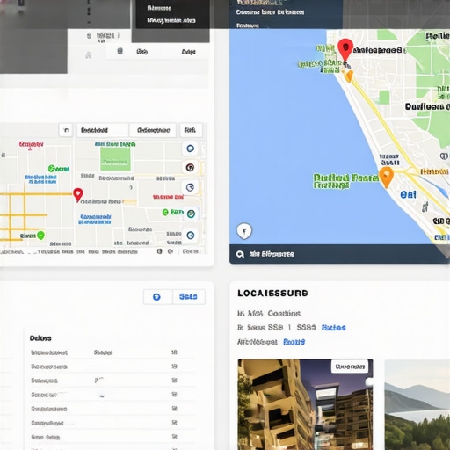
Task: Click the first small icon in the street map footer
Action: click(159, 251)
